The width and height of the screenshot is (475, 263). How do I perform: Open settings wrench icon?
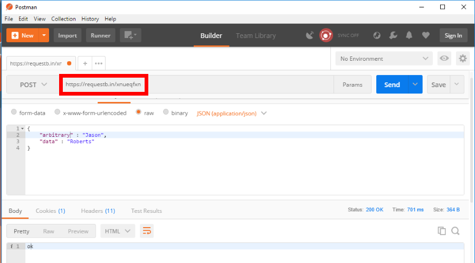(x=393, y=35)
